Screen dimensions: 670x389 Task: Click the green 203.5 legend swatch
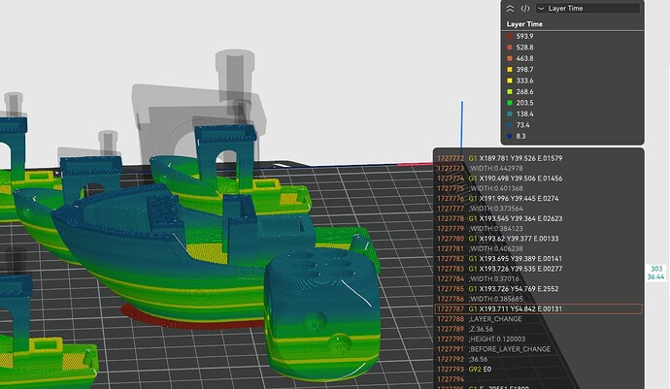point(510,103)
